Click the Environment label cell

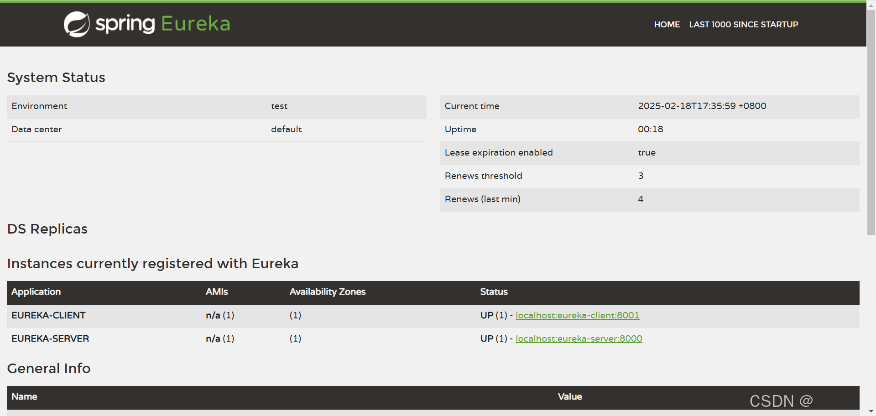pos(39,106)
